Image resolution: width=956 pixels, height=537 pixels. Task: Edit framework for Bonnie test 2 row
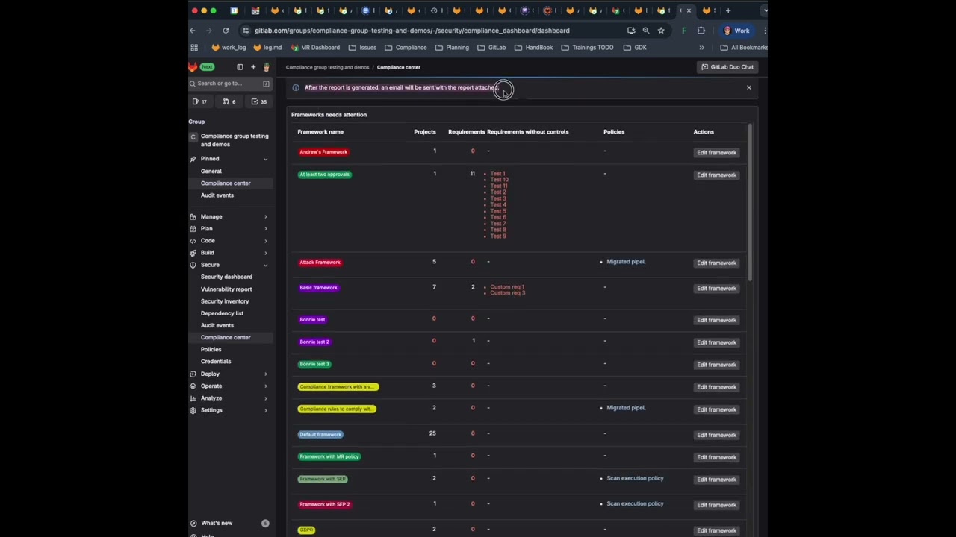pyautogui.click(x=716, y=342)
